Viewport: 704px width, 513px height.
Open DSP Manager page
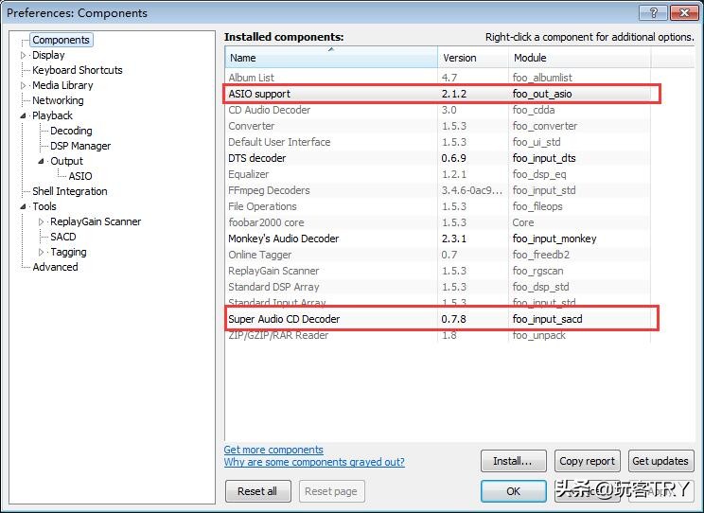80,146
